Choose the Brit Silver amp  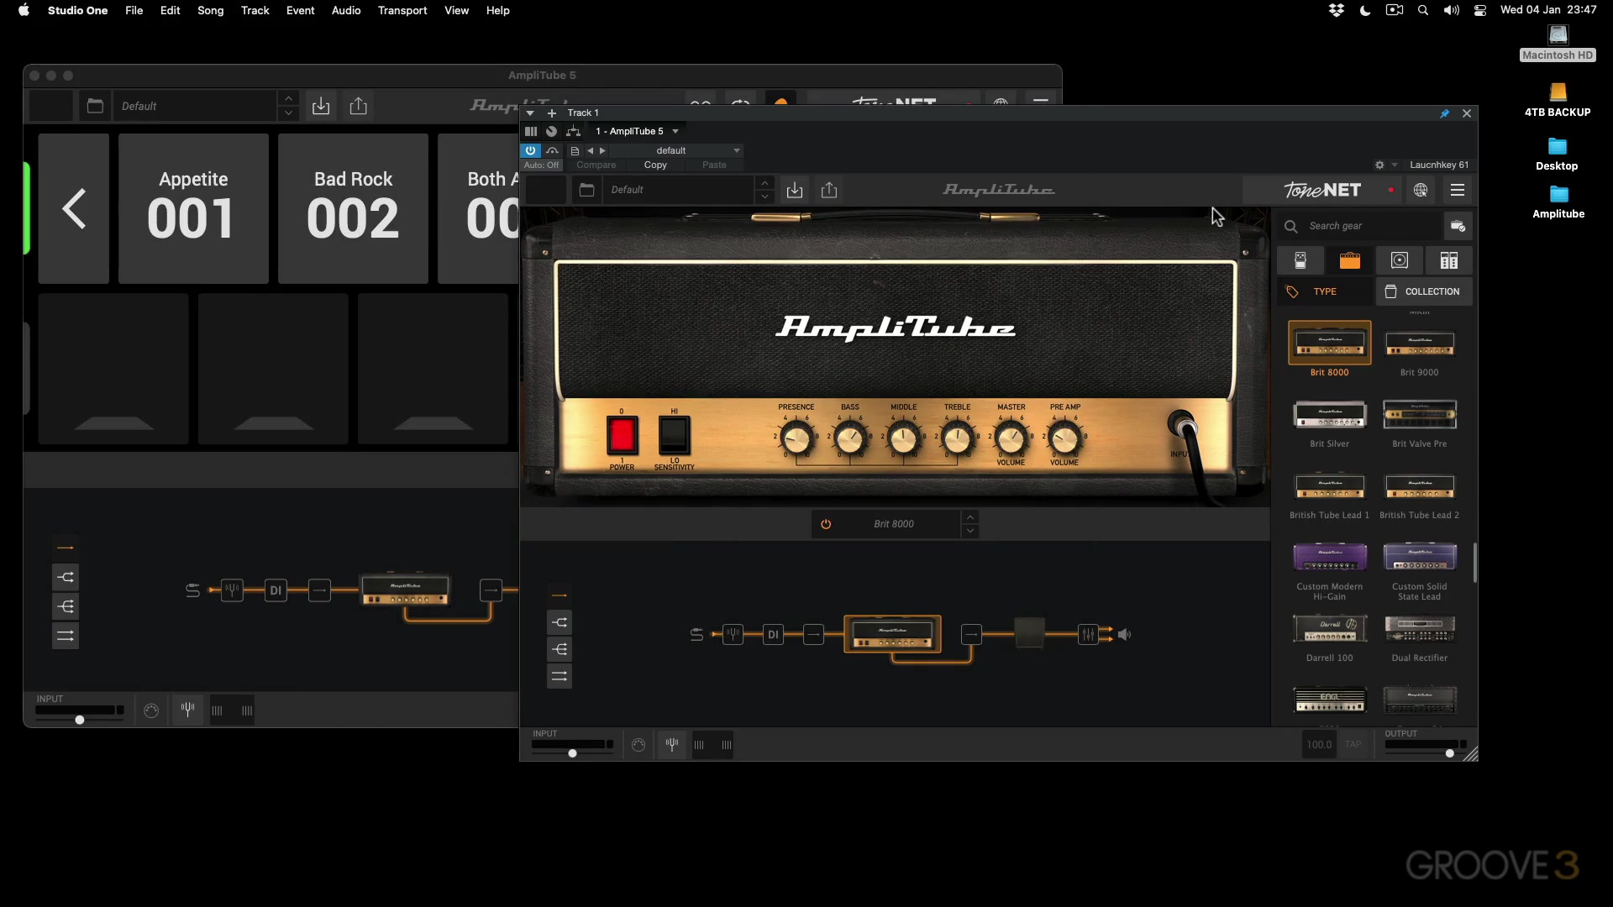[1330, 414]
